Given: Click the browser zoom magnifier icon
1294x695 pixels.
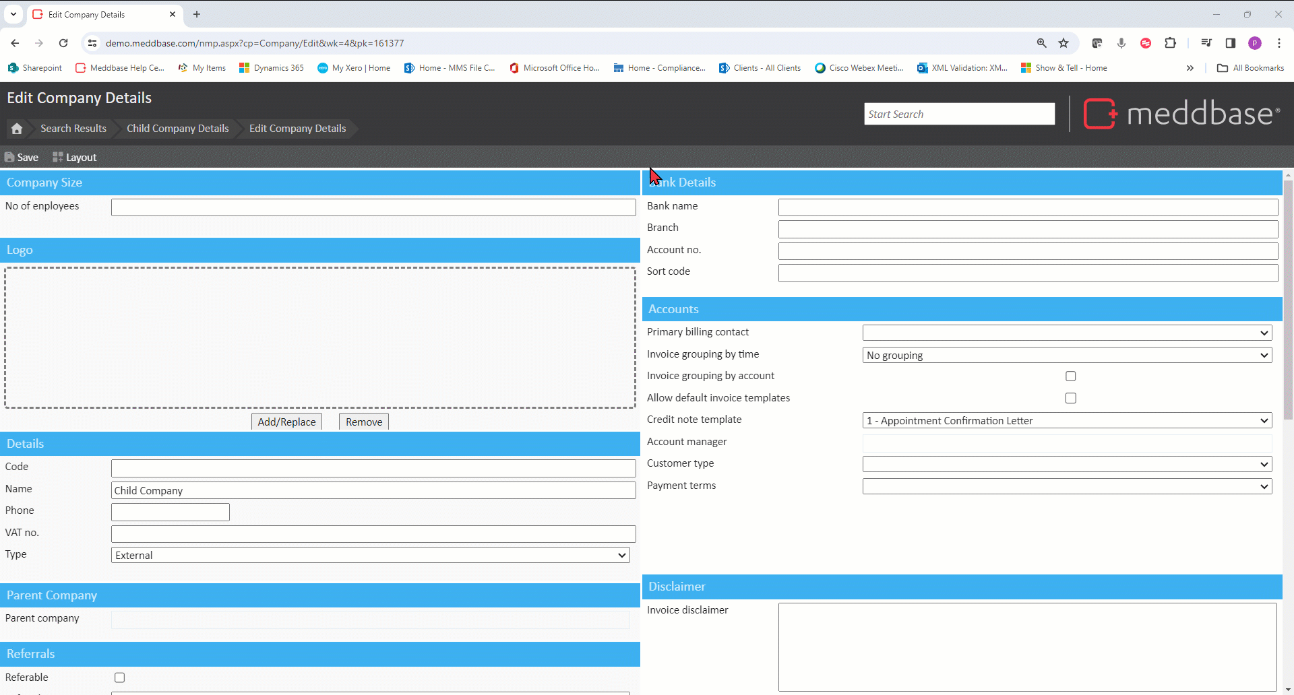Looking at the screenshot, I should [1042, 43].
